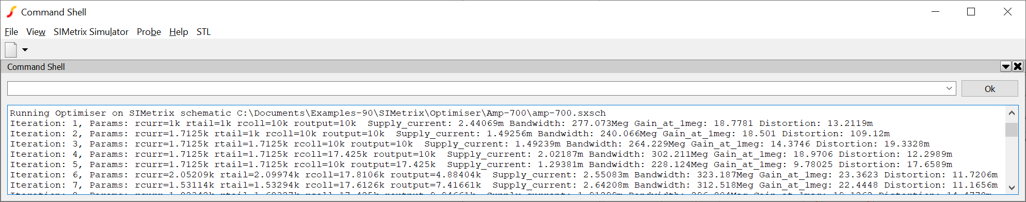Click the Iteration 1 output line

441,123
